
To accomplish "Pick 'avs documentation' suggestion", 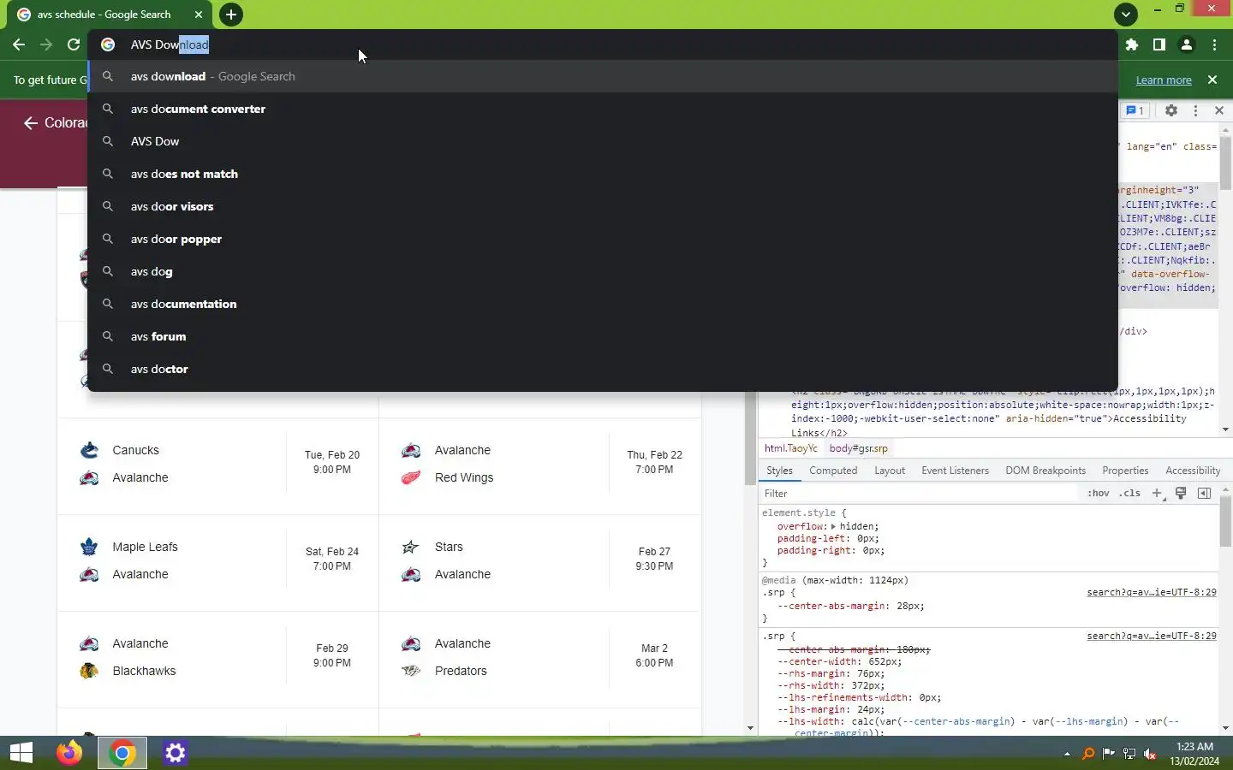I will pos(603,304).
